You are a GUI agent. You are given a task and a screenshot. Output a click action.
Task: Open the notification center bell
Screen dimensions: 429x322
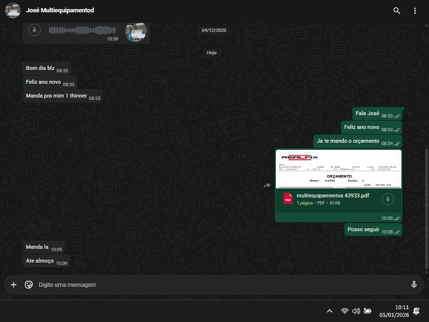(x=417, y=311)
